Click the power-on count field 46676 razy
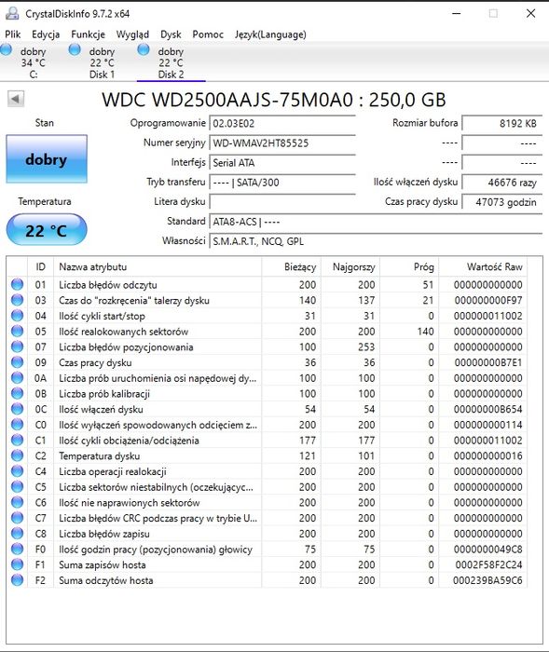Image resolution: width=549 pixels, height=652 pixels. [502, 183]
